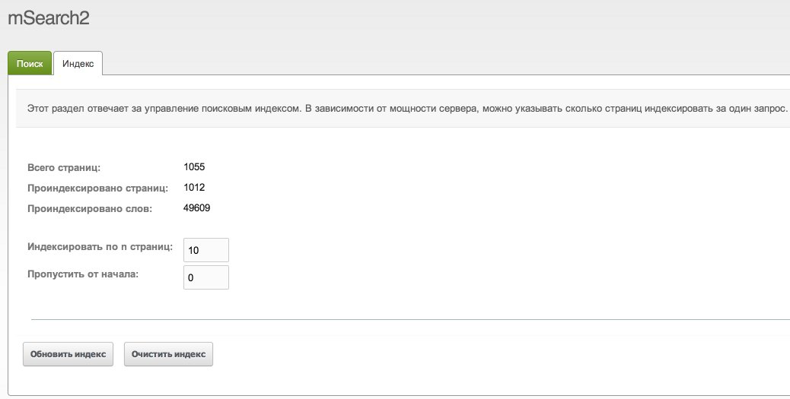Select the indexed words value 49609
This screenshot has height=399, width=790.
(196, 207)
